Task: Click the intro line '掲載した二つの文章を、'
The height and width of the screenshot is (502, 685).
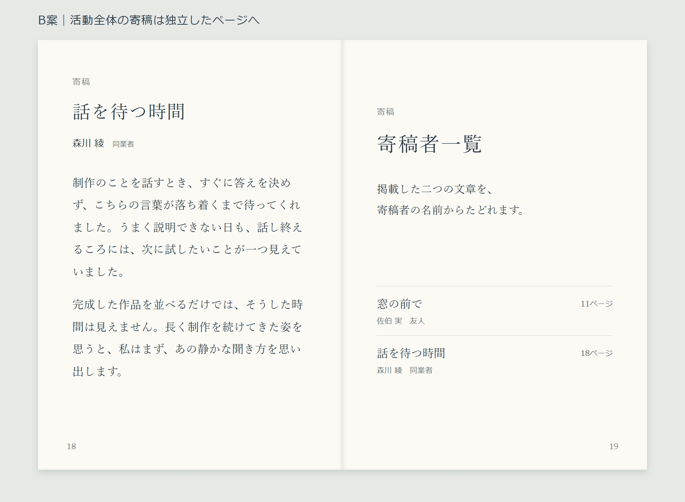Action: [435, 189]
